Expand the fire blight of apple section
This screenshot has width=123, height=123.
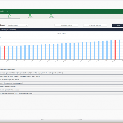coord(61,76)
